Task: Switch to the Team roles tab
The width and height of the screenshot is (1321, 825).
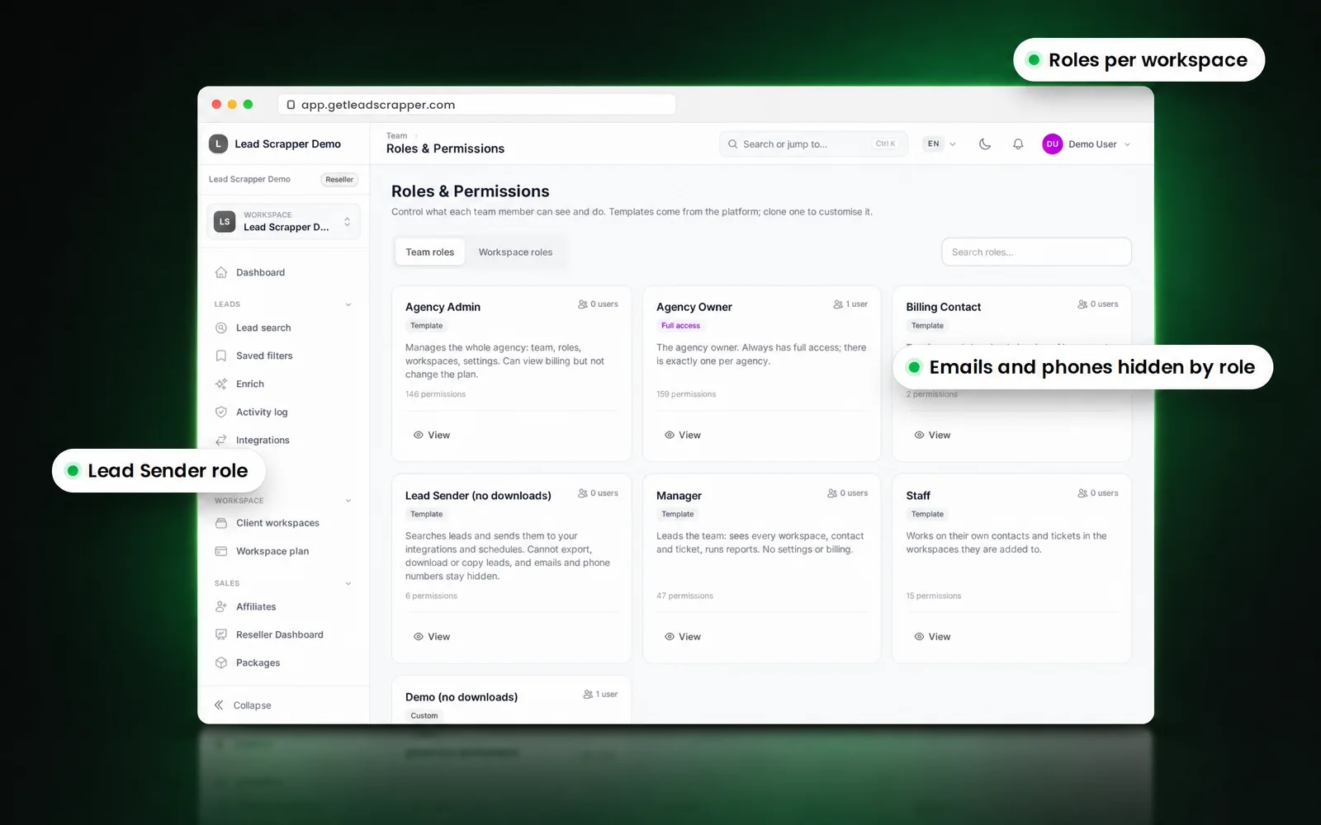Action: click(430, 252)
